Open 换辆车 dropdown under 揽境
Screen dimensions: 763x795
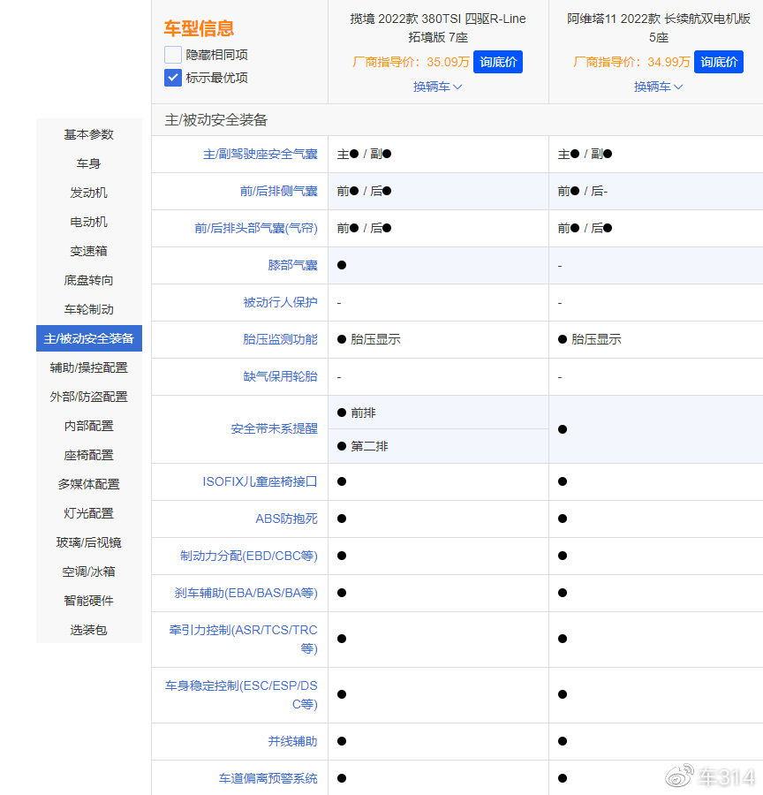(x=437, y=87)
